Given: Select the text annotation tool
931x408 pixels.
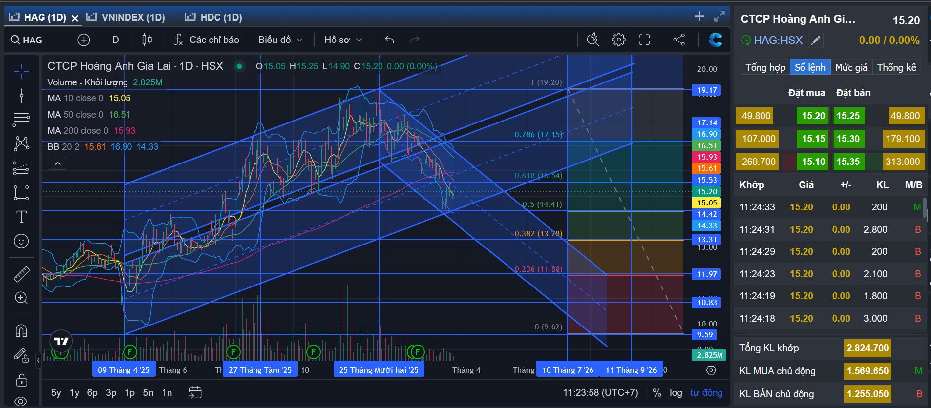Looking at the screenshot, I should click(x=21, y=217).
